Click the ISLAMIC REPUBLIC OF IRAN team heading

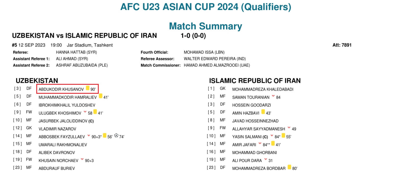pyautogui.click(x=255, y=81)
